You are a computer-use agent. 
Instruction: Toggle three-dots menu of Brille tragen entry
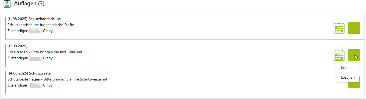(354, 55)
